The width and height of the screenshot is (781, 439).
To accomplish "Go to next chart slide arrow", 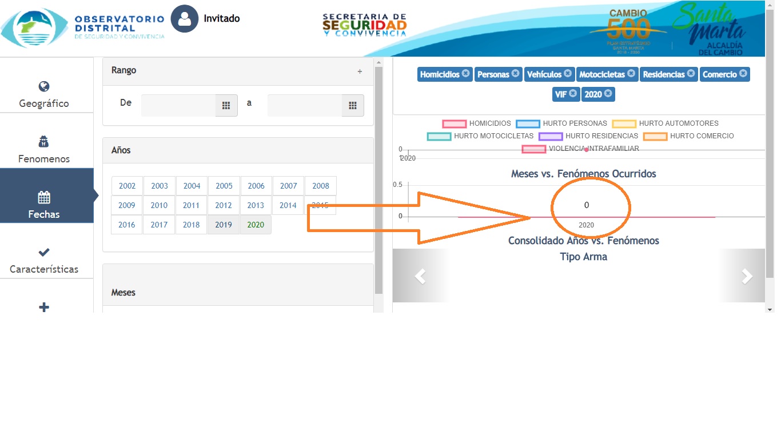I will tap(746, 276).
